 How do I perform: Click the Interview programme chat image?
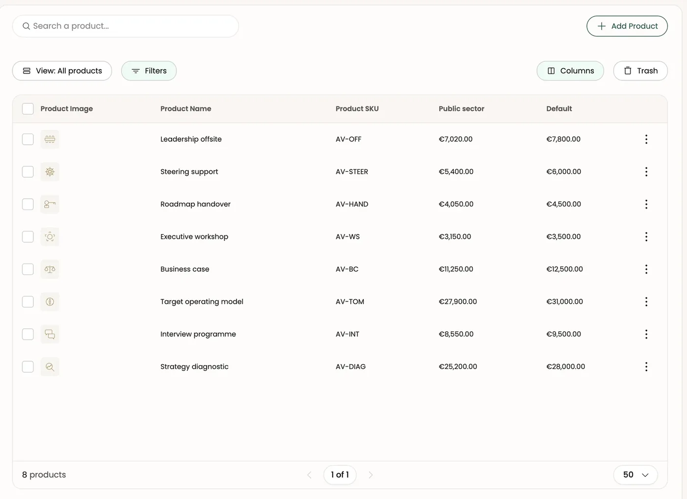point(50,334)
